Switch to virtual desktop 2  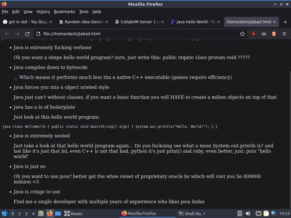20,214
